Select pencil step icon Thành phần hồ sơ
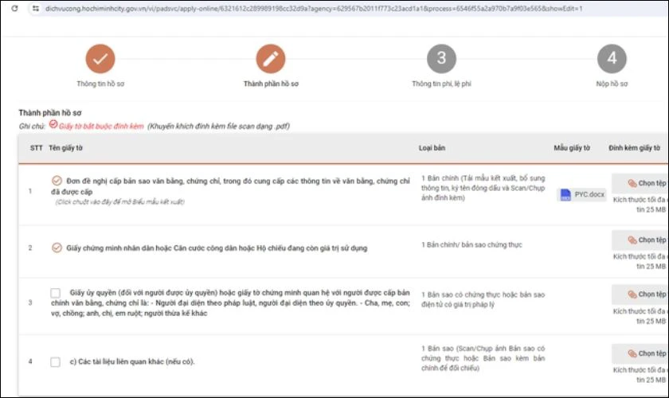This screenshot has width=669, height=398. tap(271, 59)
